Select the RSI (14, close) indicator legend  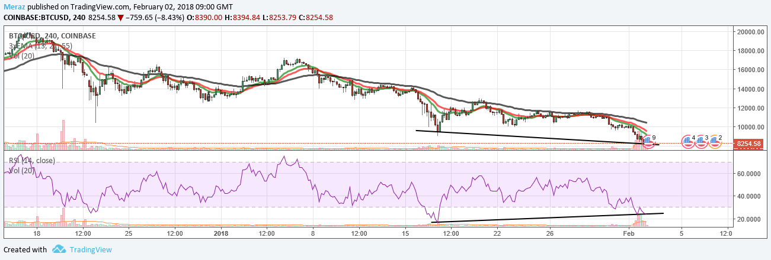coord(32,161)
